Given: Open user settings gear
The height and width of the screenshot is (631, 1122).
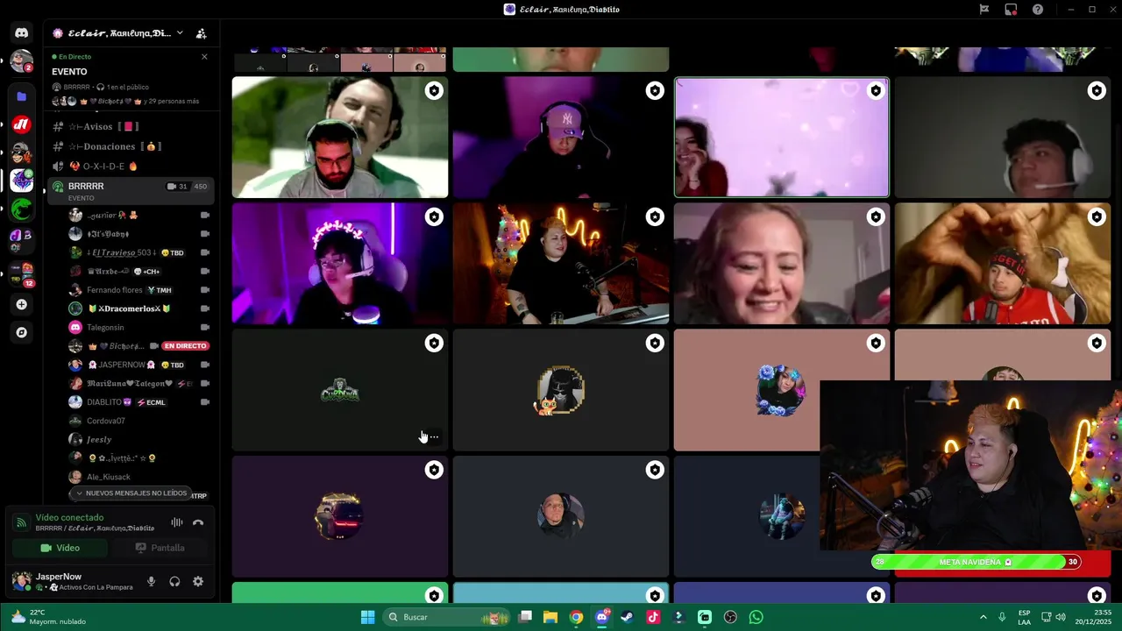Looking at the screenshot, I should tap(198, 581).
